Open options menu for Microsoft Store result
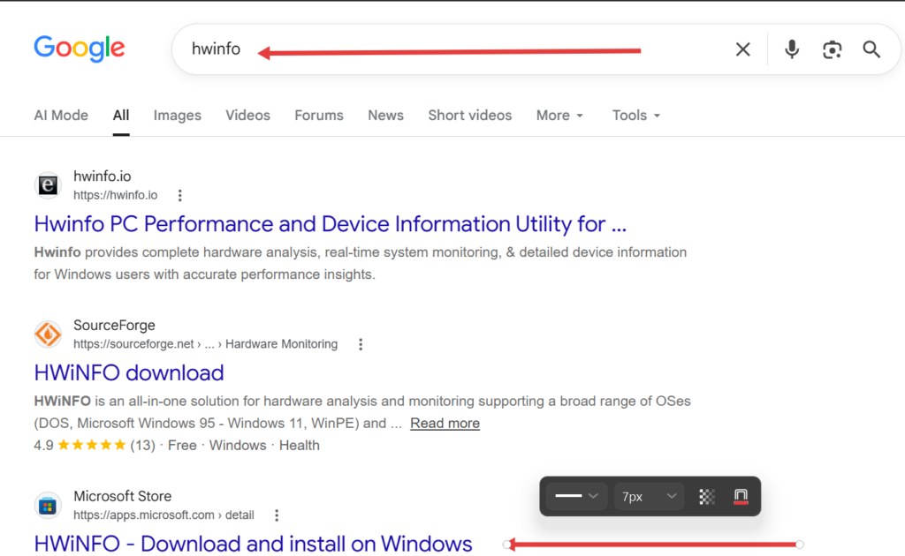The image size is (905, 556). coord(277,515)
